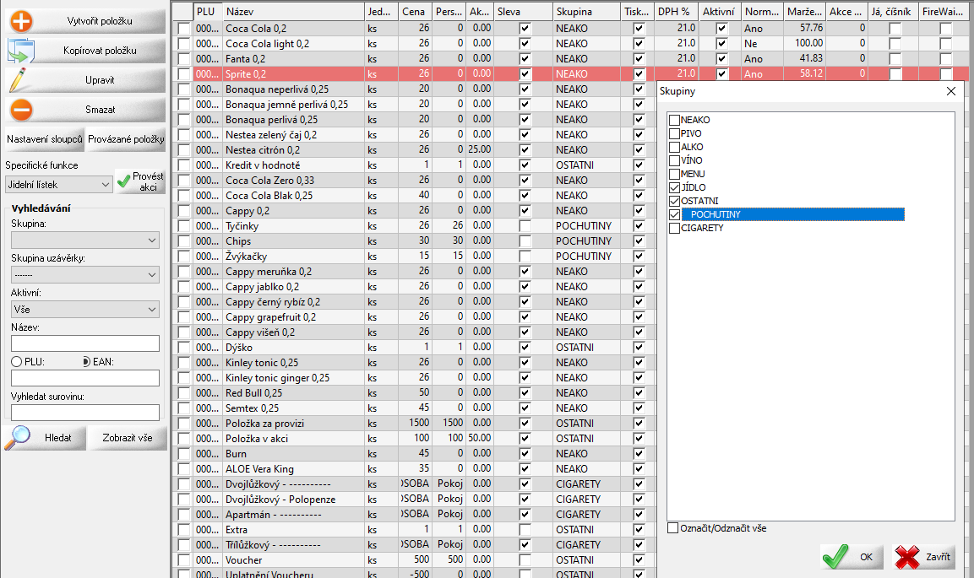This screenshot has width=974, height=578.
Task: Close the Skupiny dialog with X
Action: point(951,91)
